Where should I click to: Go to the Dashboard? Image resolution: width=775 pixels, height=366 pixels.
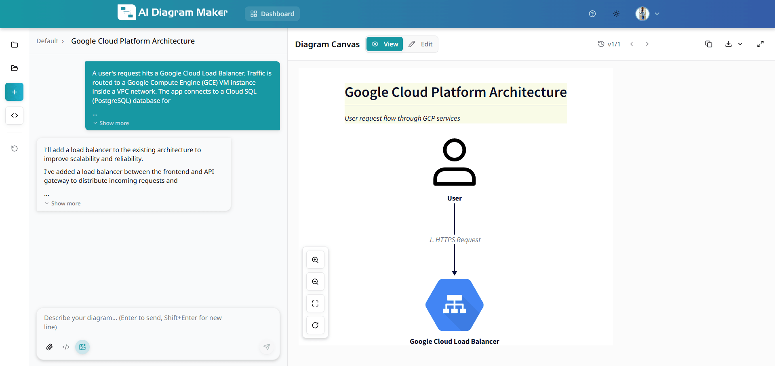[272, 13]
